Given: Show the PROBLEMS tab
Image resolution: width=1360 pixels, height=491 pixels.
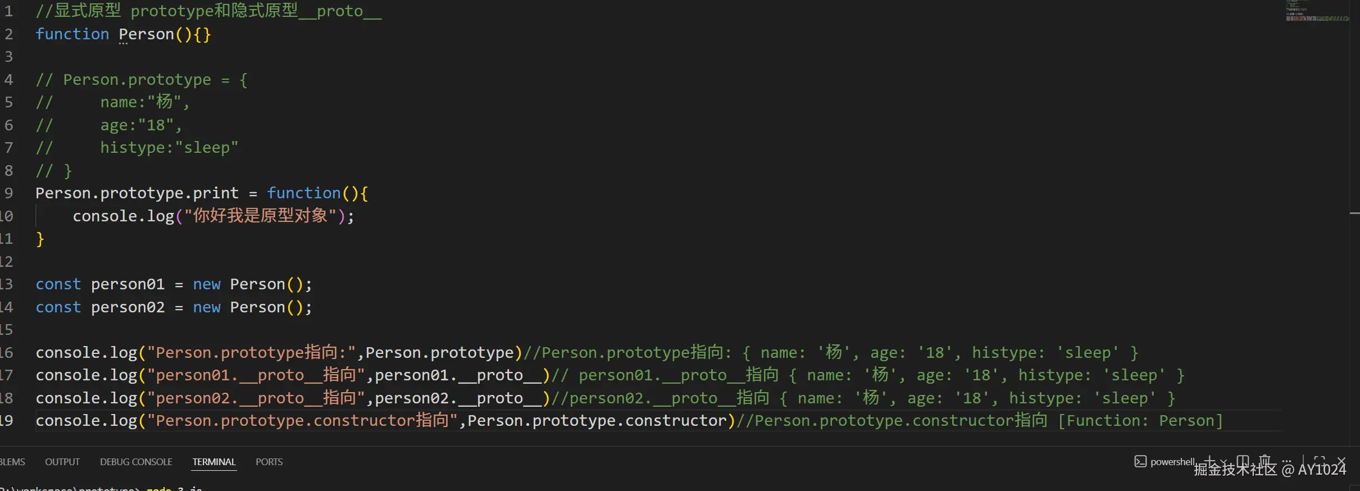Looking at the screenshot, I should pyautogui.click(x=11, y=462).
